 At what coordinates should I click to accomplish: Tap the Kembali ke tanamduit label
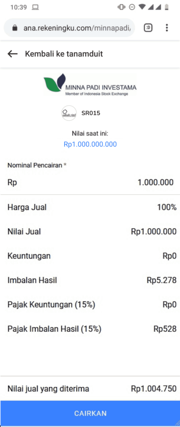click(x=64, y=54)
